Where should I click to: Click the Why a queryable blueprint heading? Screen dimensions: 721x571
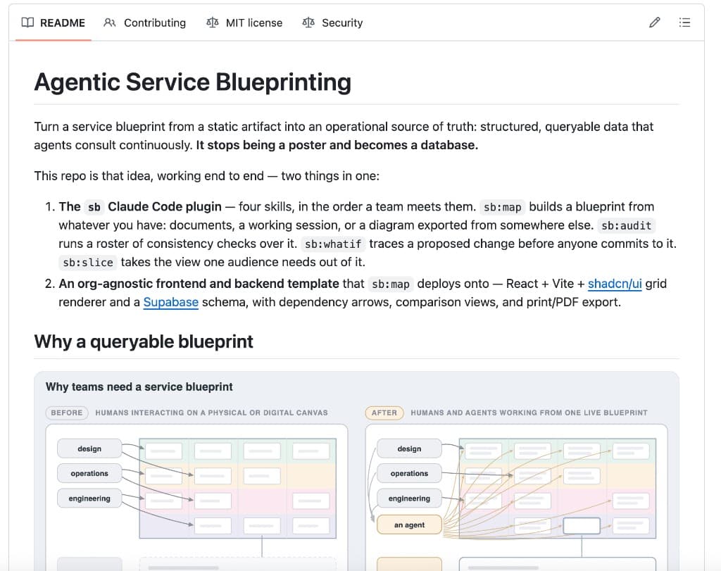[144, 341]
